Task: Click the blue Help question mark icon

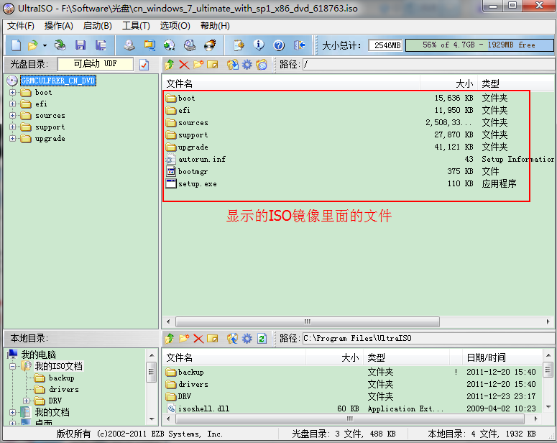Action: pos(279,45)
